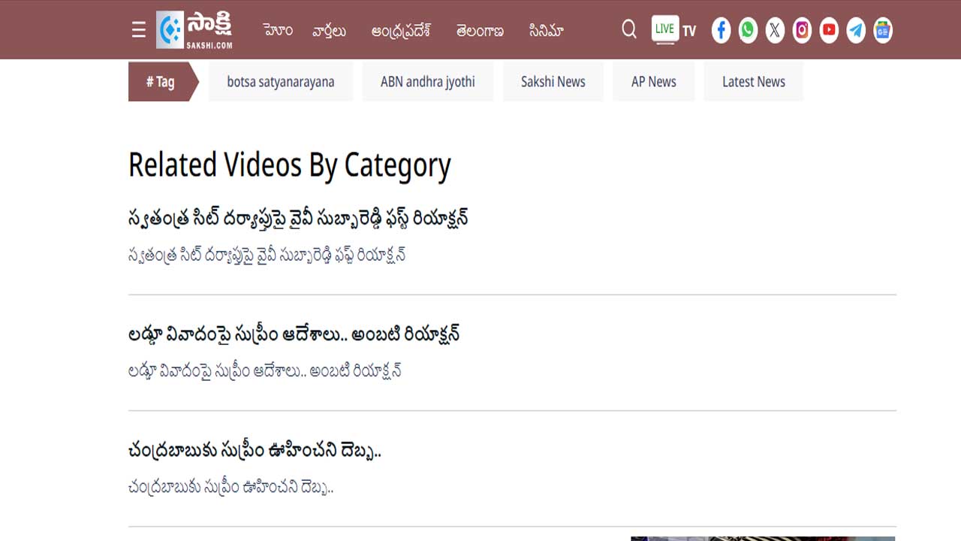This screenshot has width=961, height=541.
Task: Click the Telegram icon
Action: click(x=856, y=30)
